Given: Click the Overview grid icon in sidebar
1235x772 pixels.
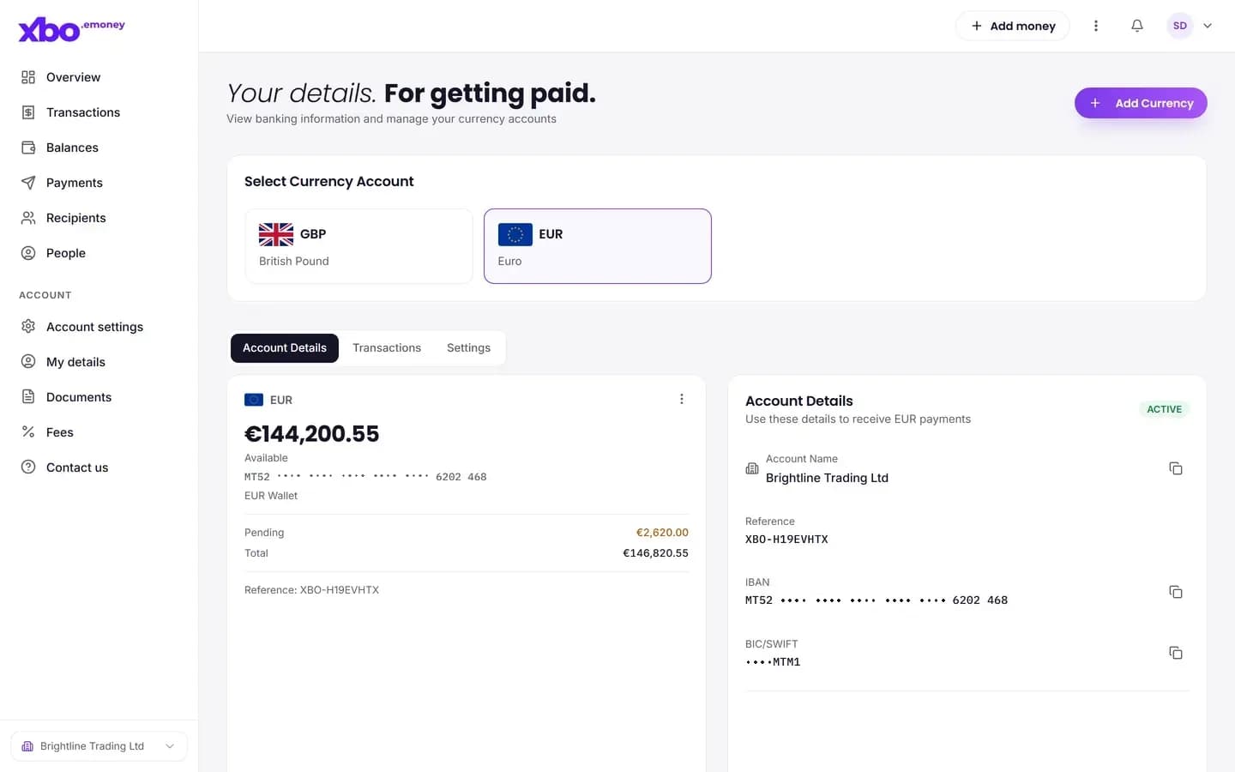Looking at the screenshot, I should tap(28, 77).
